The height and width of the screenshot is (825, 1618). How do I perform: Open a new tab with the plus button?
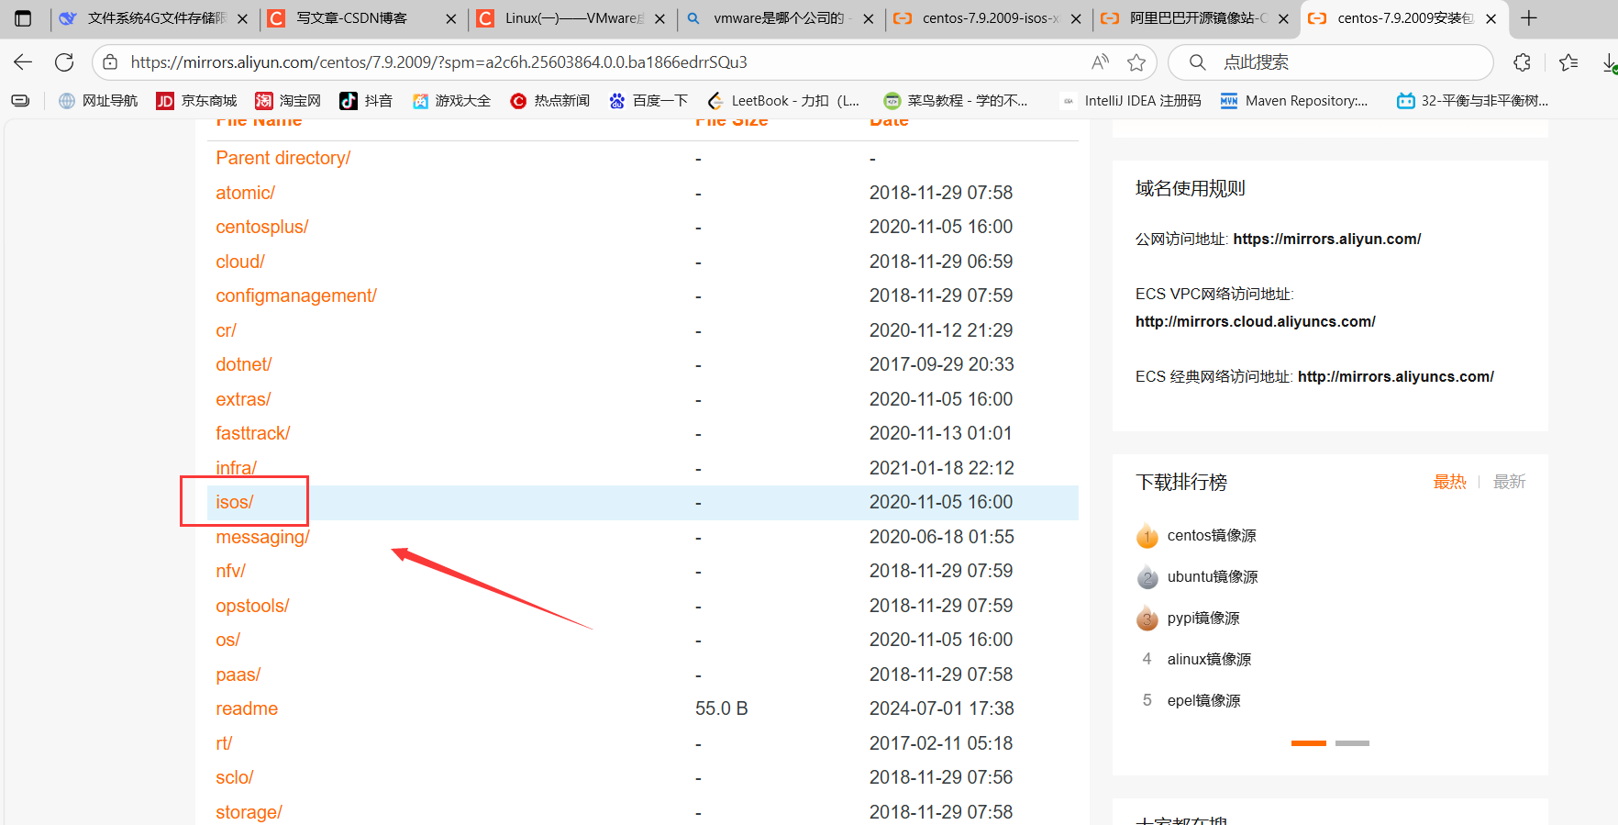[x=1529, y=18]
